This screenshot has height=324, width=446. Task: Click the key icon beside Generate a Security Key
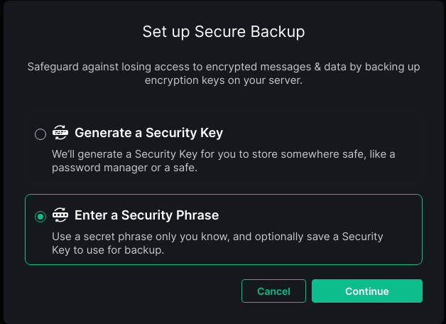pyautogui.click(x=60, y=132)
